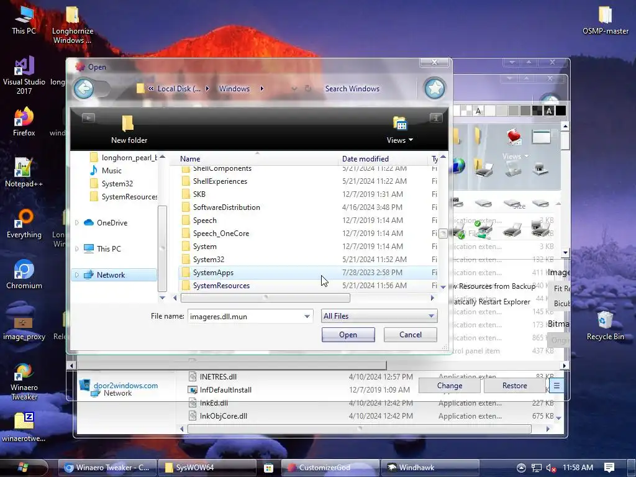This screenshot has width=636, height=477.
Task: Open the CustomizerGod hamburger menu
Action: point(556,385)
